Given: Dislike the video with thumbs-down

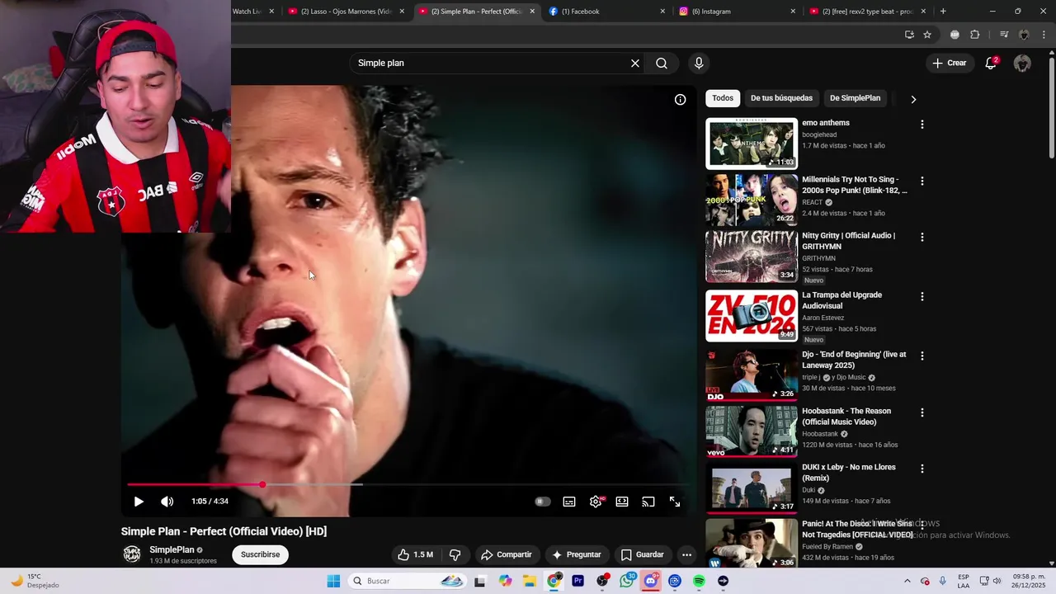Looking at the screenshot, I should pos(455,554).
